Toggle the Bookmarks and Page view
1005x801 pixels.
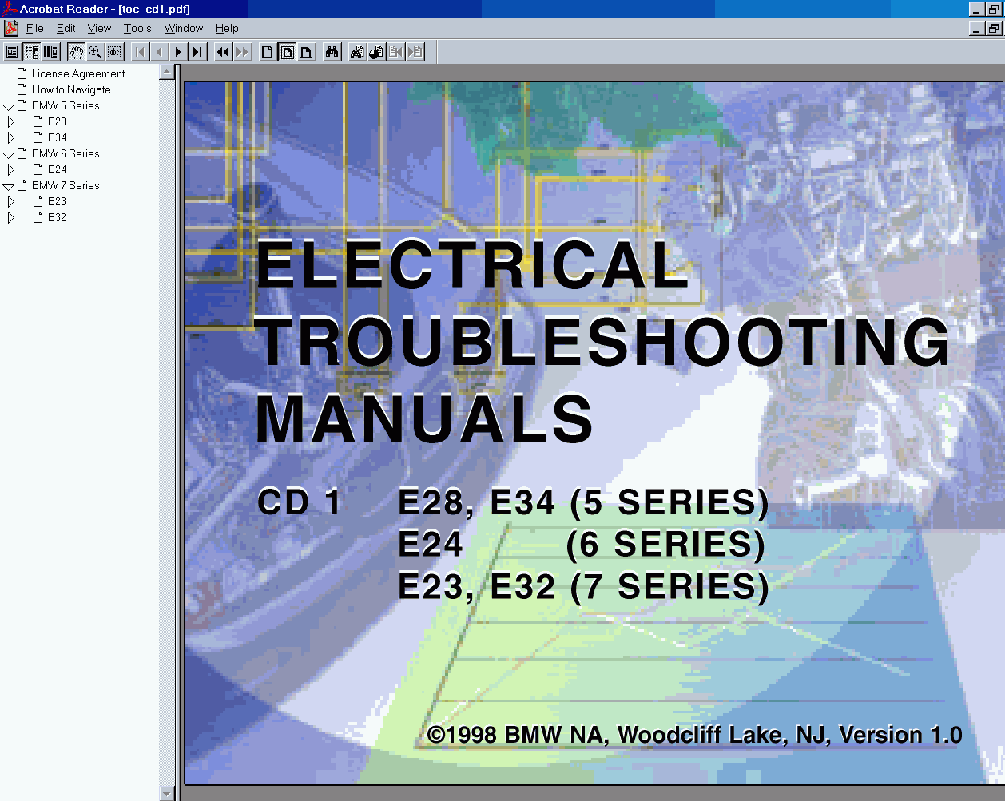point(32,52)
